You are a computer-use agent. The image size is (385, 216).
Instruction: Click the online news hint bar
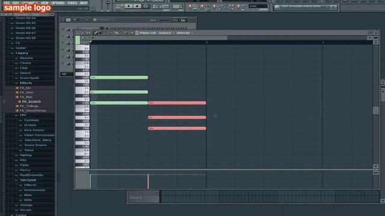[305, 7]
